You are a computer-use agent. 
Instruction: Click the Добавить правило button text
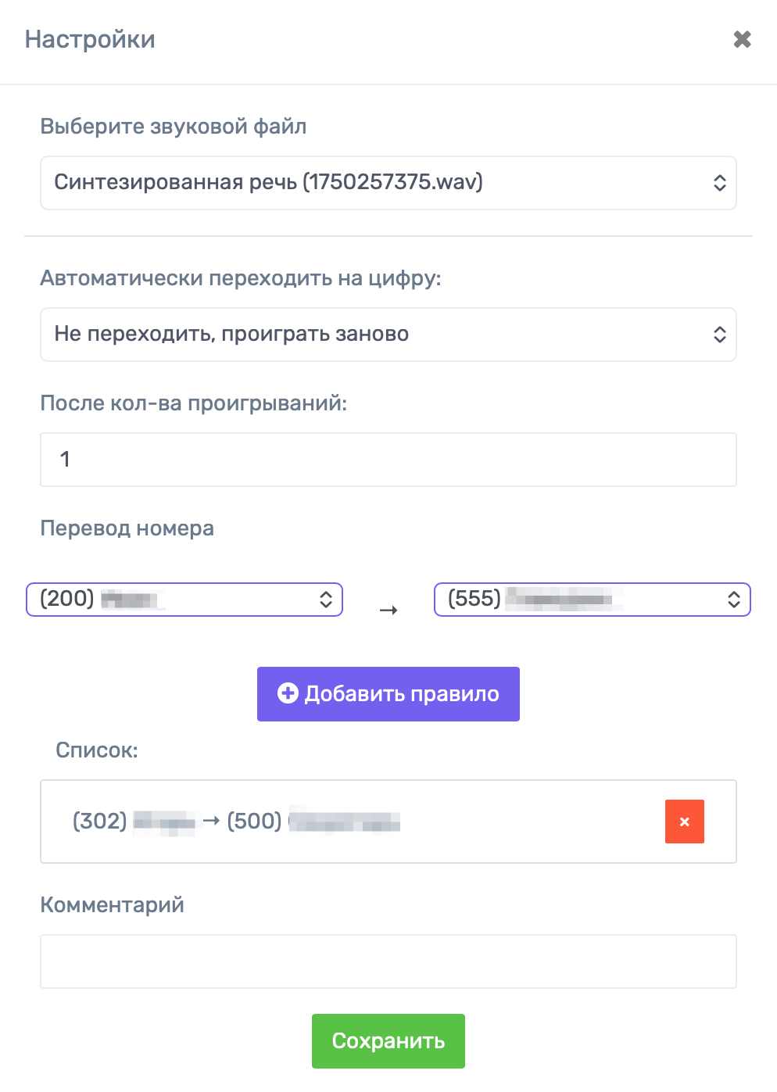tap(402, 694)
